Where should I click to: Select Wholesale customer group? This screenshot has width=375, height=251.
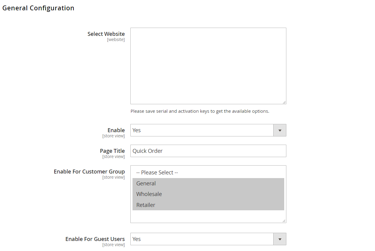click(x=208, y=194)
